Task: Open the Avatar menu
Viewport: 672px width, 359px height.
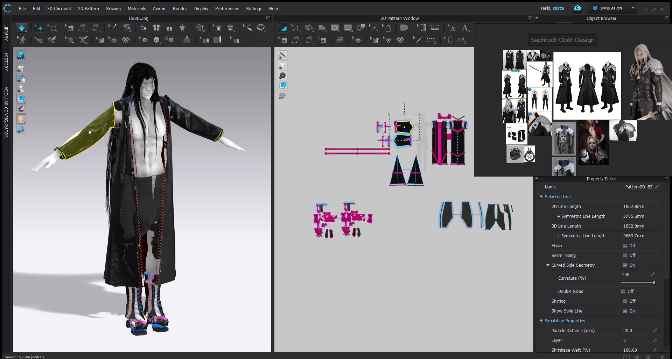Action: click(x=159, y=8)
